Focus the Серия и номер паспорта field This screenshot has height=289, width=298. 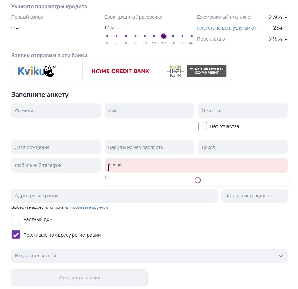[149, 147]
